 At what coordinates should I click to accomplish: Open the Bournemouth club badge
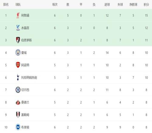(18, 40)
